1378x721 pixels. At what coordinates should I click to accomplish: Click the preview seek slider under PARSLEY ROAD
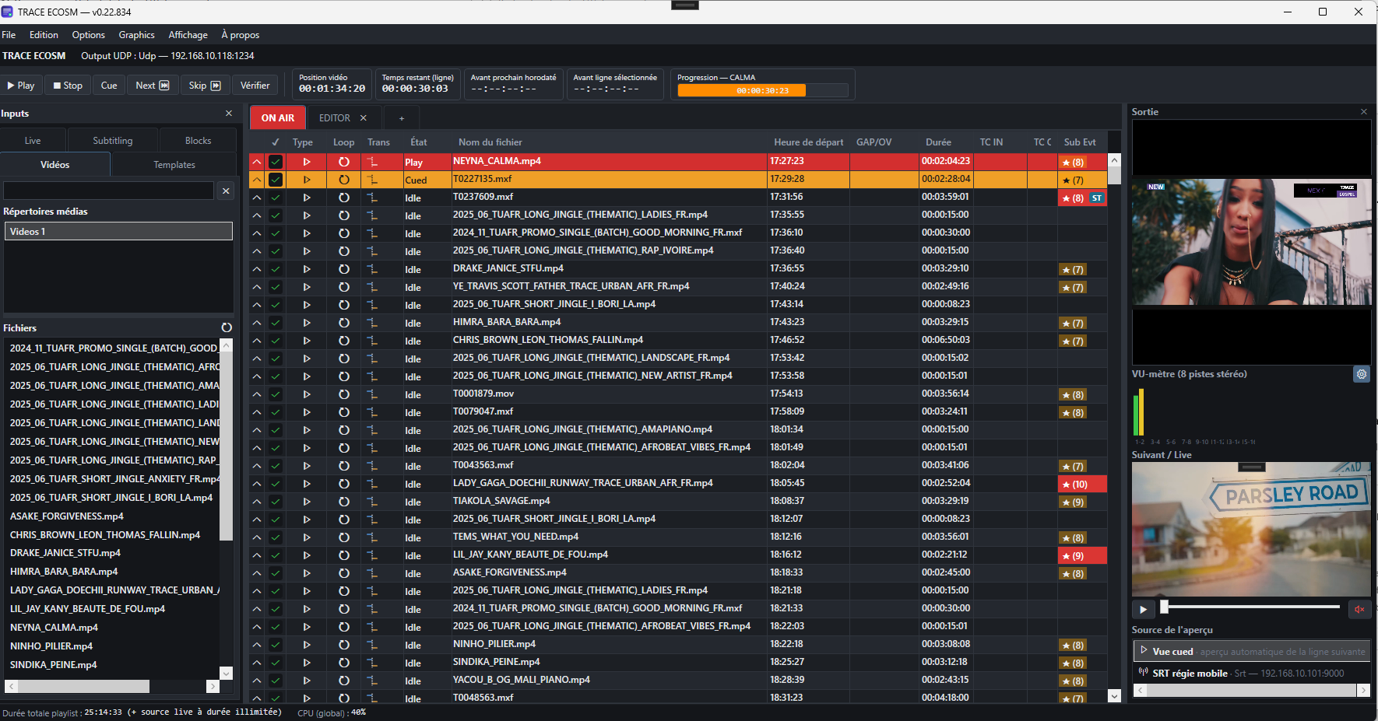(1251, 607)
